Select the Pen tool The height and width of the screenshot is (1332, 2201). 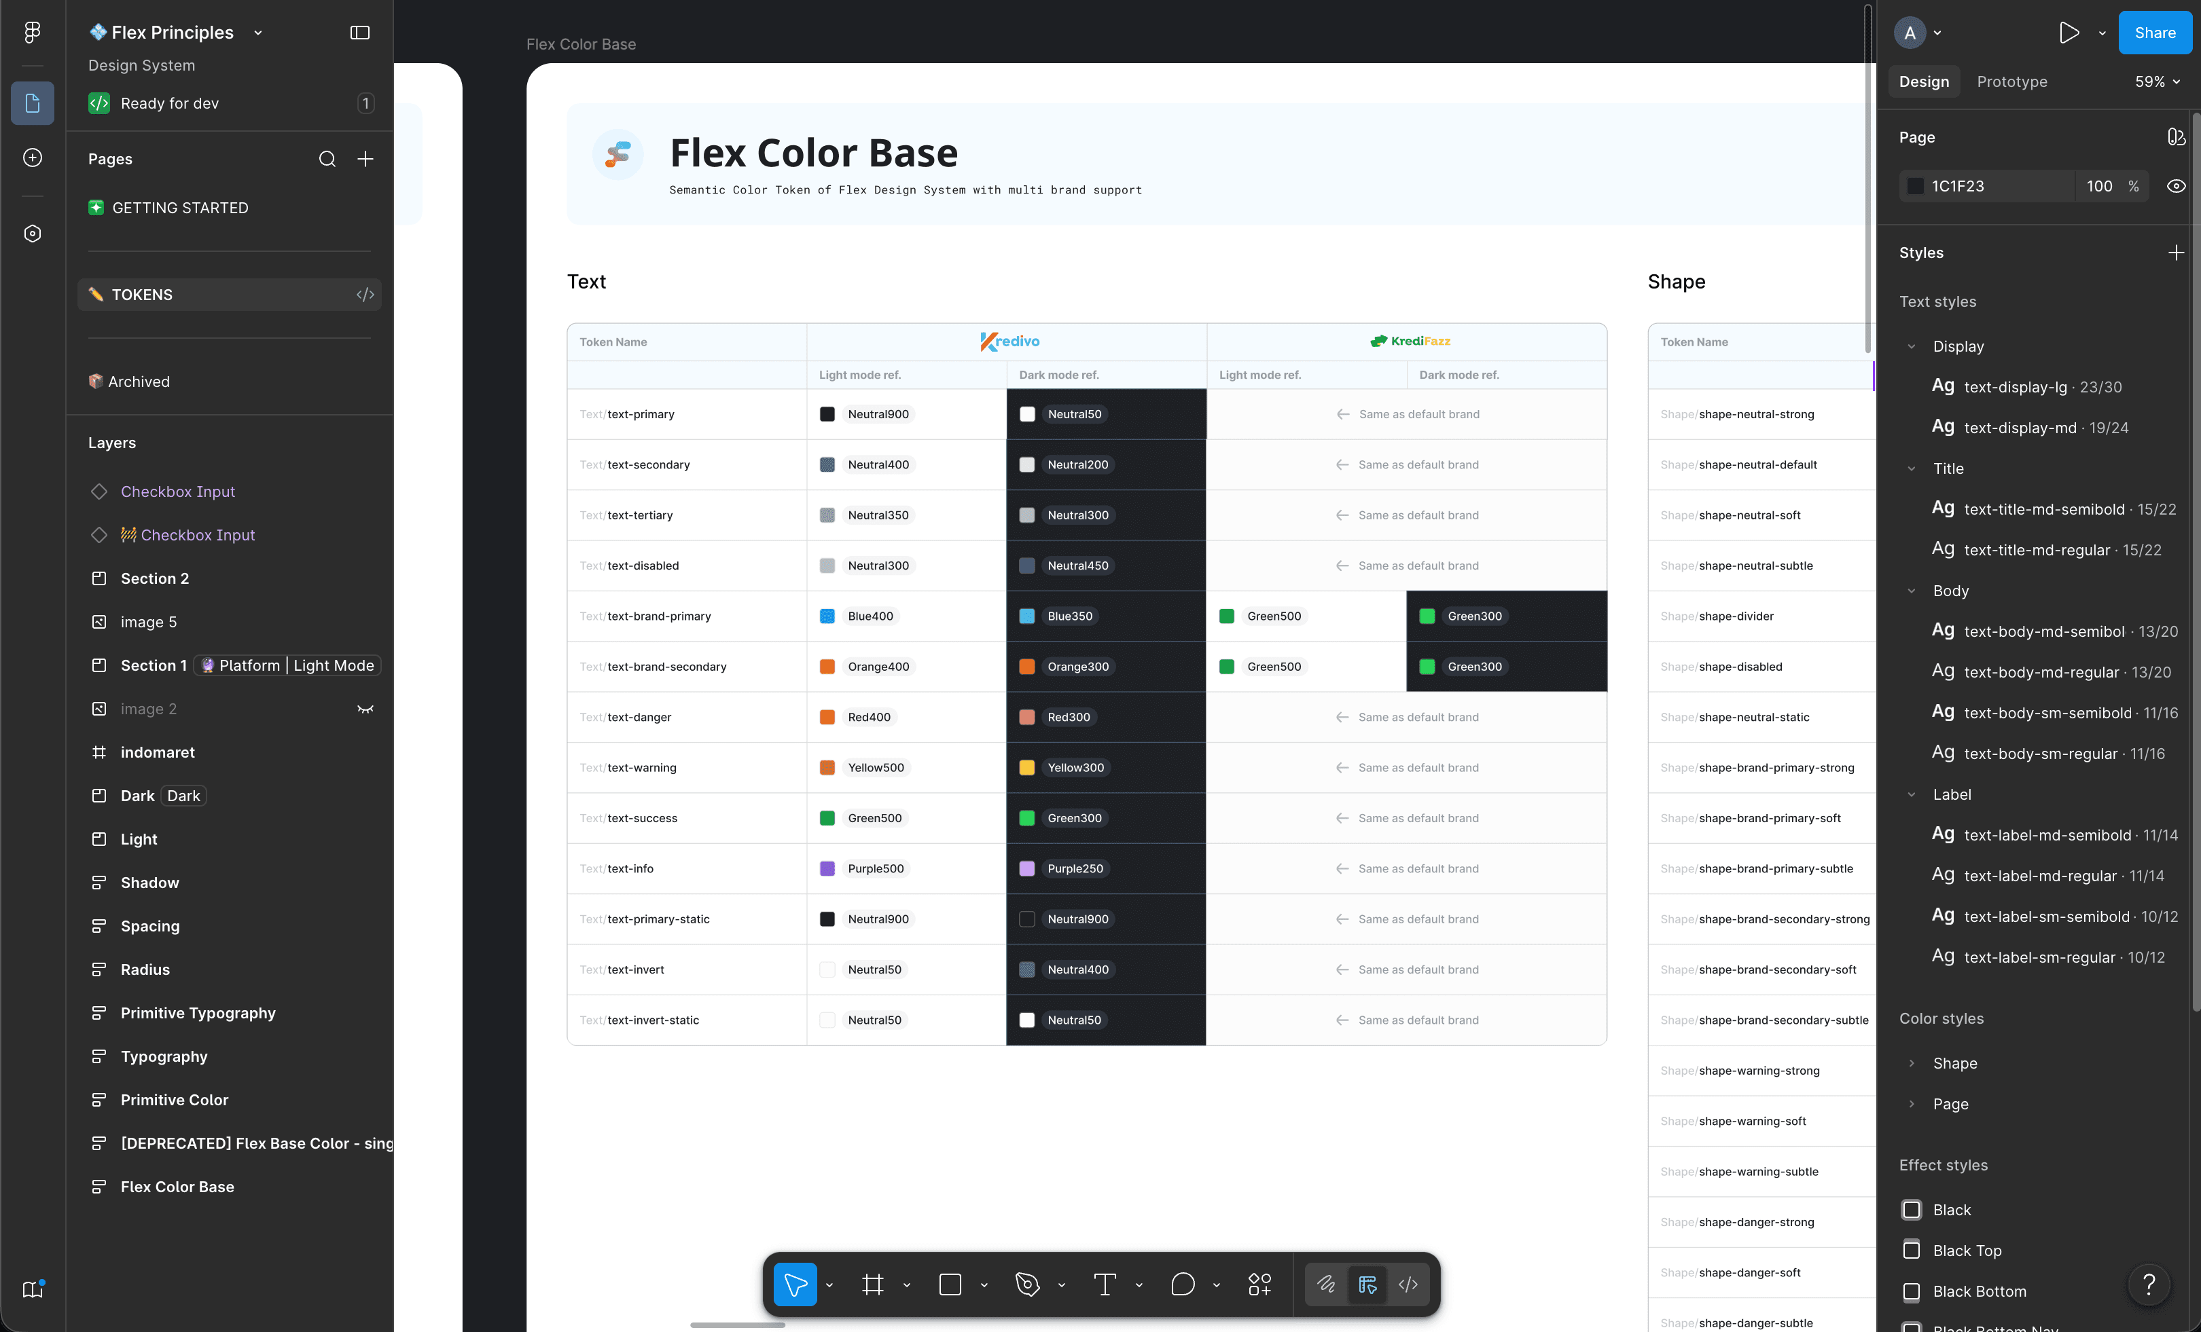(1027, 1284)
